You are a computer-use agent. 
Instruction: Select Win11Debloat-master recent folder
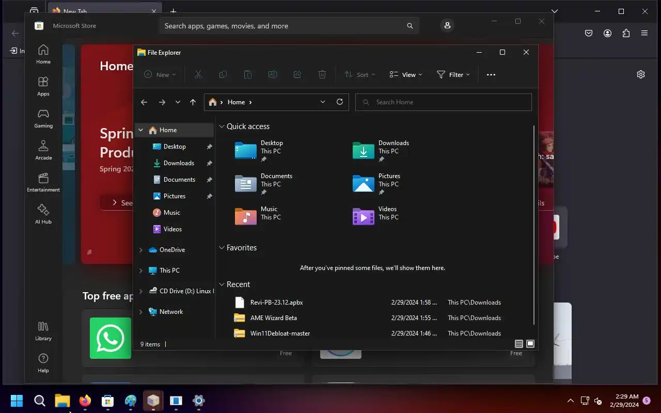pyautogui.click(x=374, y=333)
